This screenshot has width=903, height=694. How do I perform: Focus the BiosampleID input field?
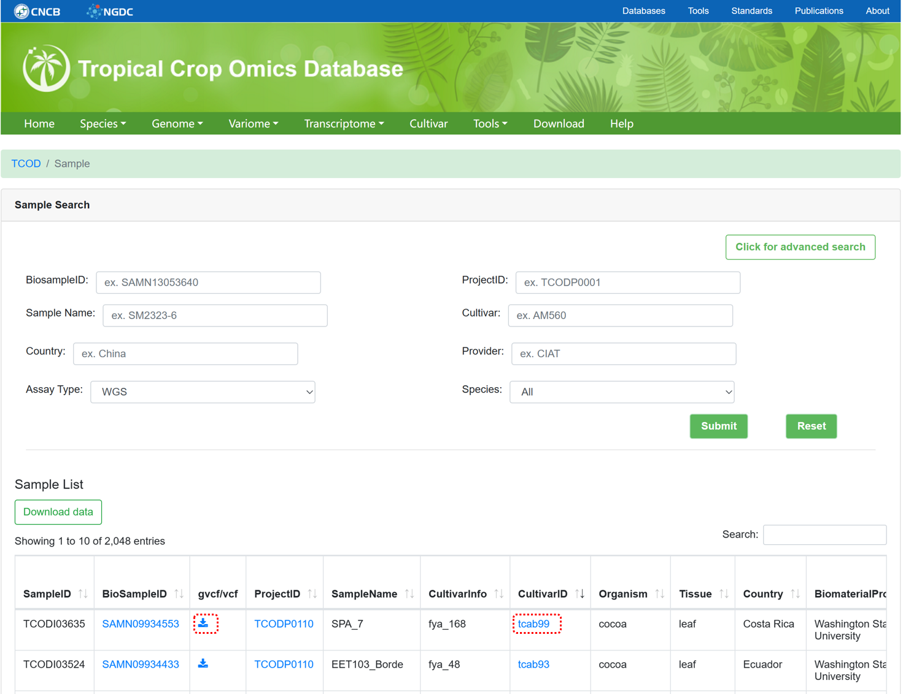(x=208, y=282)
